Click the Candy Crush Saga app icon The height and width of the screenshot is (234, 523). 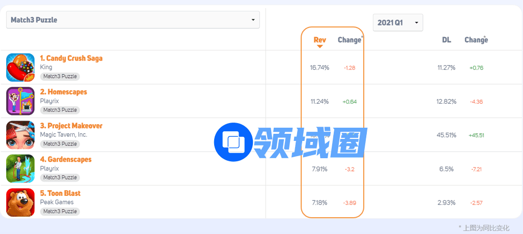click(x=20, y=67)
